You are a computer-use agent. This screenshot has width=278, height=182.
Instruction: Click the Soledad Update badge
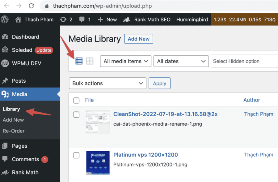44,50
